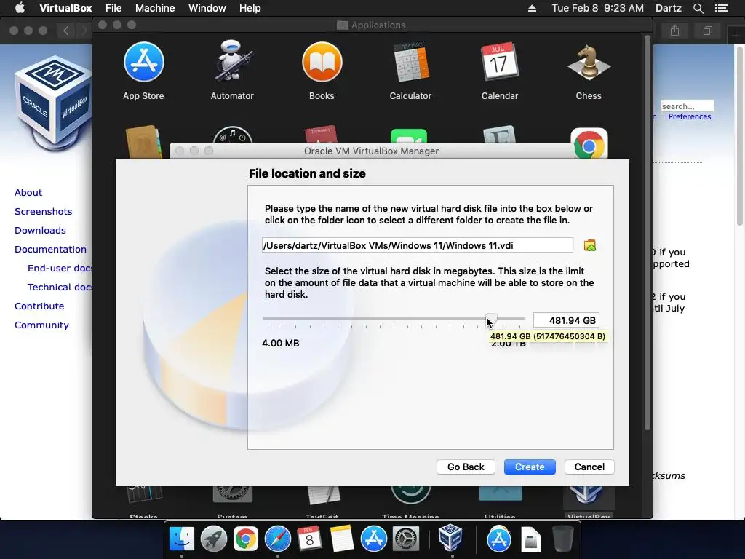745x559 pixels.
Task: Open System Preferences from the Dock
Action: (405, 539)
